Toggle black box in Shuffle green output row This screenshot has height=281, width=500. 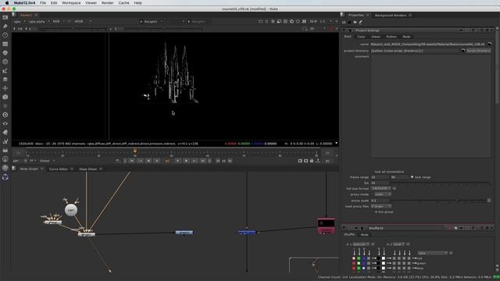[x=378, y=264]
